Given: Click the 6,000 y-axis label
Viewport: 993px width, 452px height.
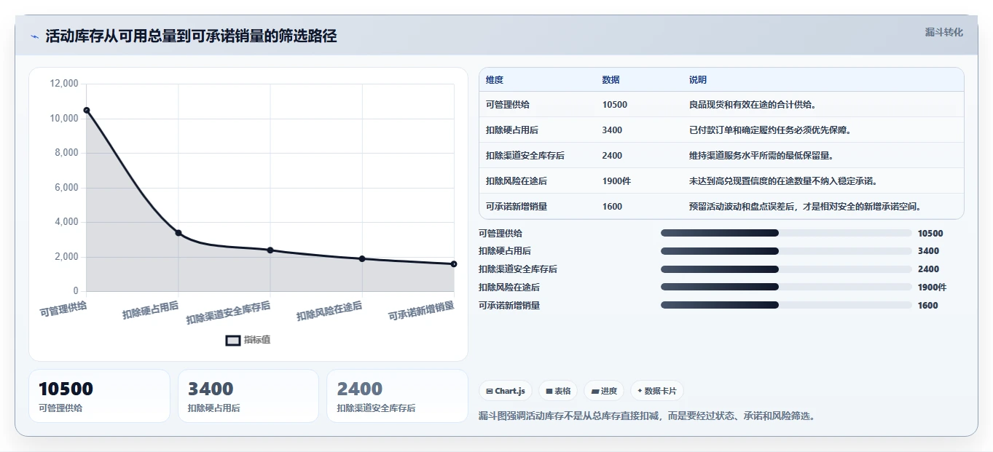Looking at the screenshot, I should point(66,188).
